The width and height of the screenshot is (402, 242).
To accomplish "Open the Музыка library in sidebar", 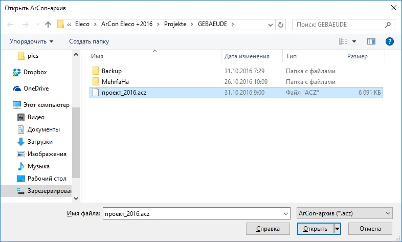I will 38,166.
